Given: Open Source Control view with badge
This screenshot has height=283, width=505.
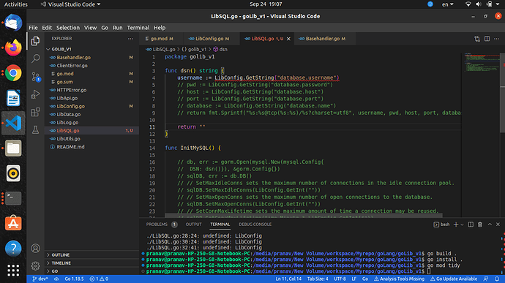Looking at the screenshot, I should [x=35, y=77].
